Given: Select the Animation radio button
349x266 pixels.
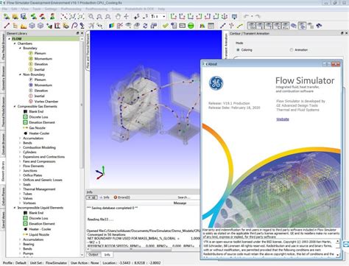Looking at the screenshot, I should coord(292,50).
